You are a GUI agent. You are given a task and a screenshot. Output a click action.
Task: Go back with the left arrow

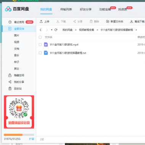tap(40, 30)
